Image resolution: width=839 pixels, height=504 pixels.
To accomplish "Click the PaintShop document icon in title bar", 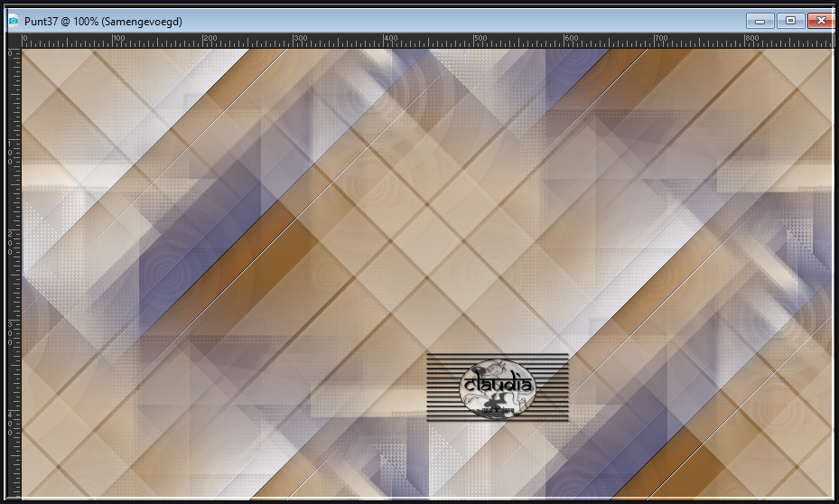I will coord(14,22).
